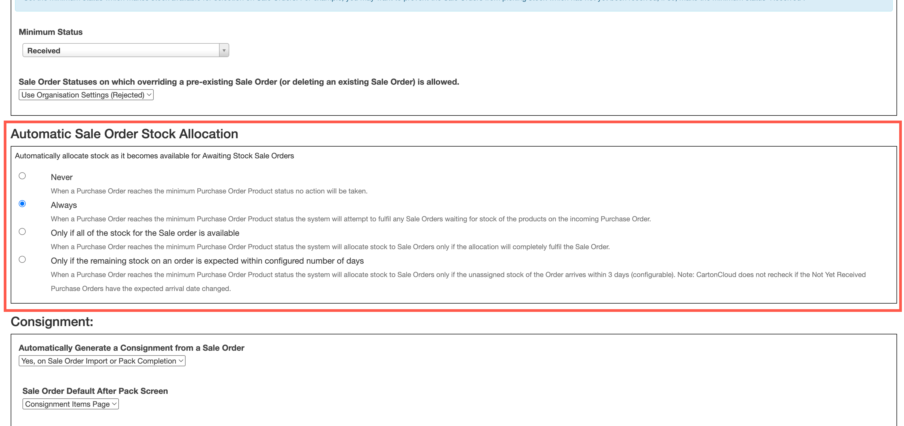Open the Minimum Status 'Received' dropdown
Viewport: 904px width, 426px height.
121,50
